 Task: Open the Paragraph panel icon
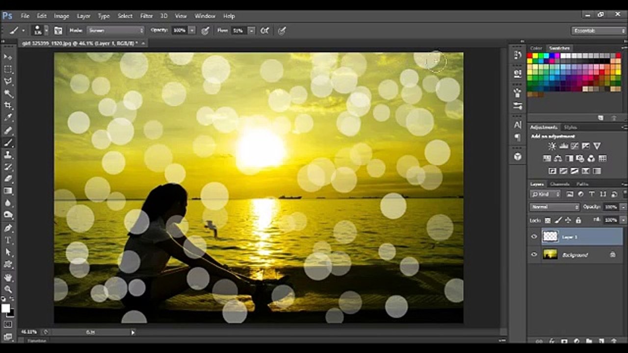[518, 137]
